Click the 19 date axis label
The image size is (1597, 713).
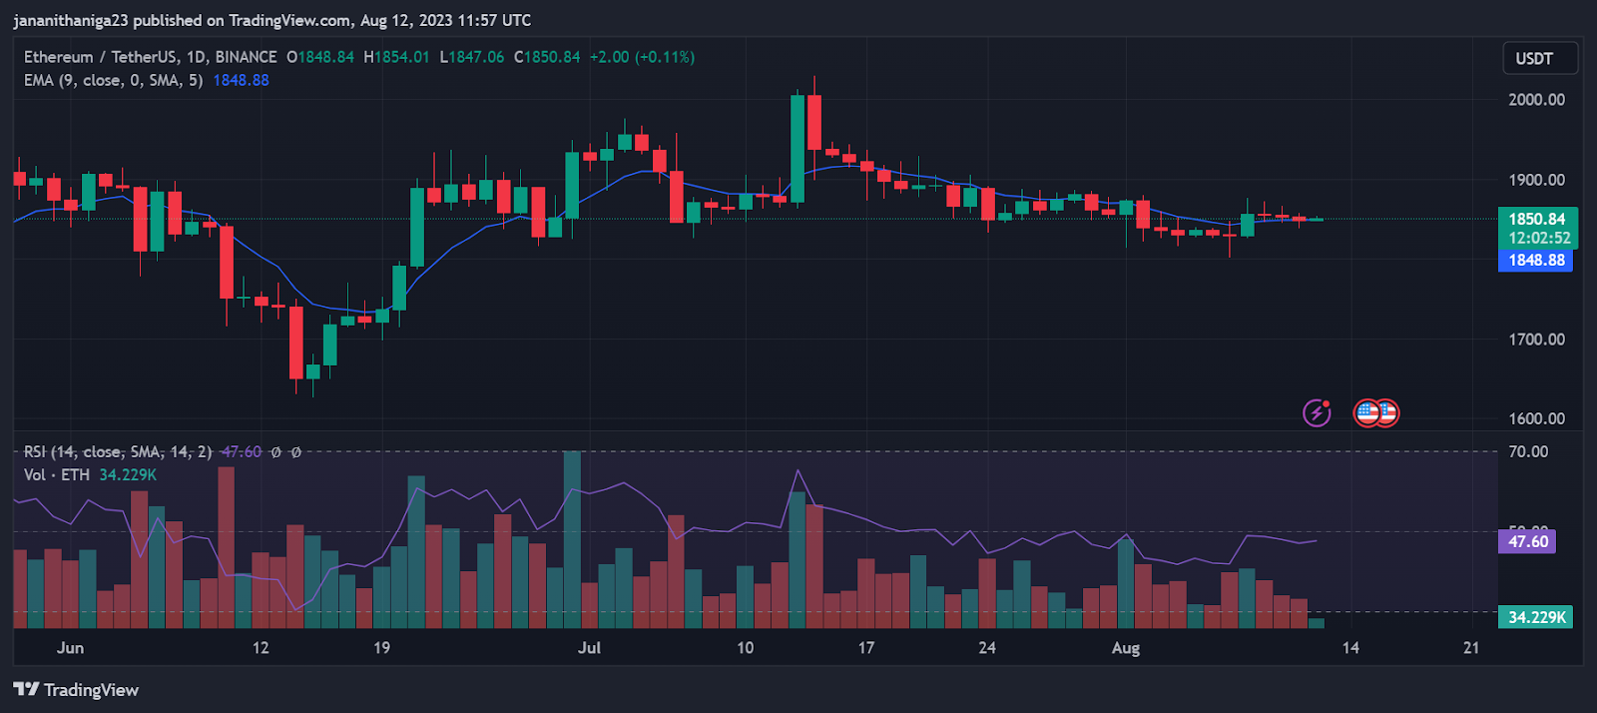tap(381, 647)
